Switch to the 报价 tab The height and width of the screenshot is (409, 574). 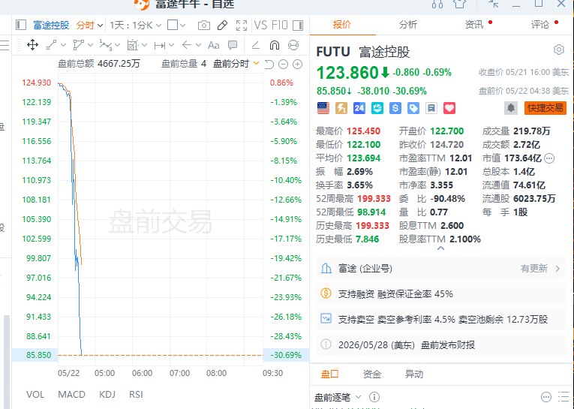click(342, 25)
